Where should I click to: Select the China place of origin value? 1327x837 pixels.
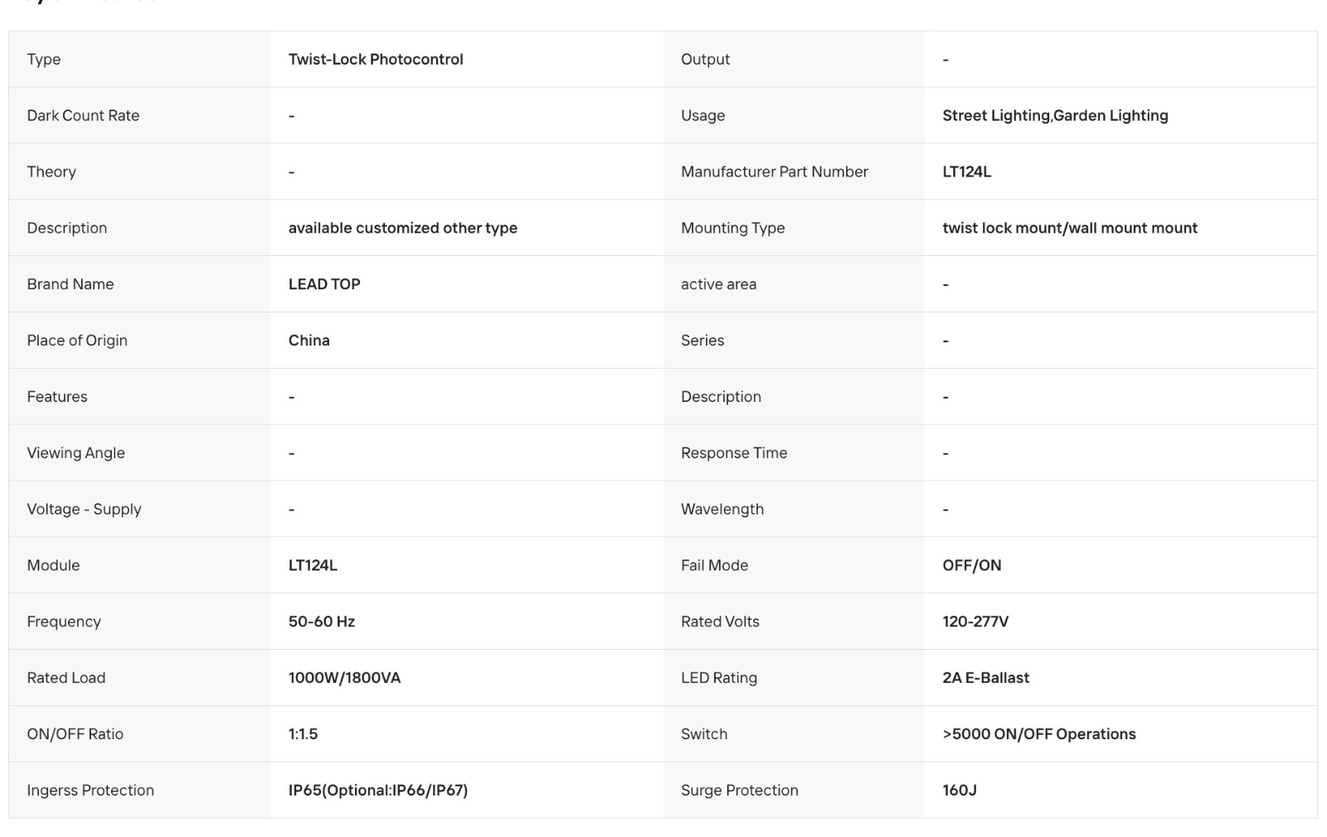click(309, 341)
